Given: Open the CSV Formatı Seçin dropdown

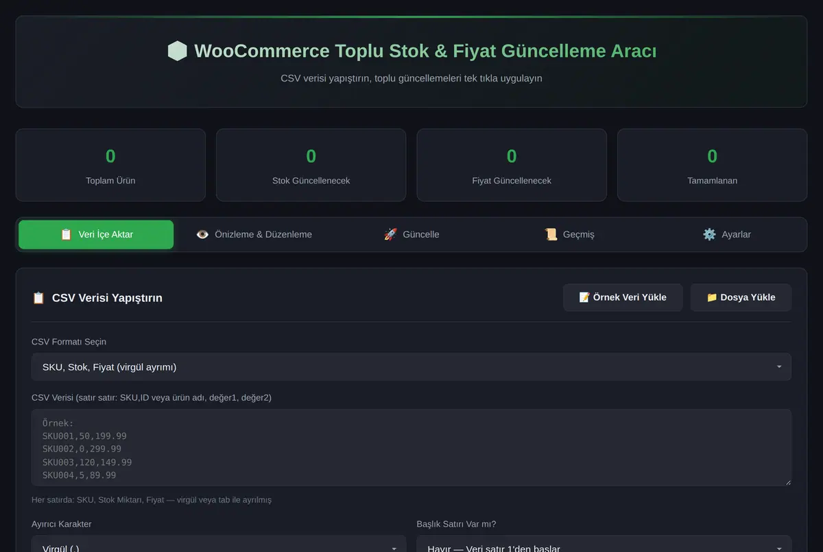Looking at the screenshot, I should [x=411, y=367].
